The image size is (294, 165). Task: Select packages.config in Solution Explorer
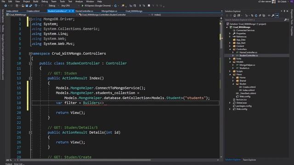point(244,106)
